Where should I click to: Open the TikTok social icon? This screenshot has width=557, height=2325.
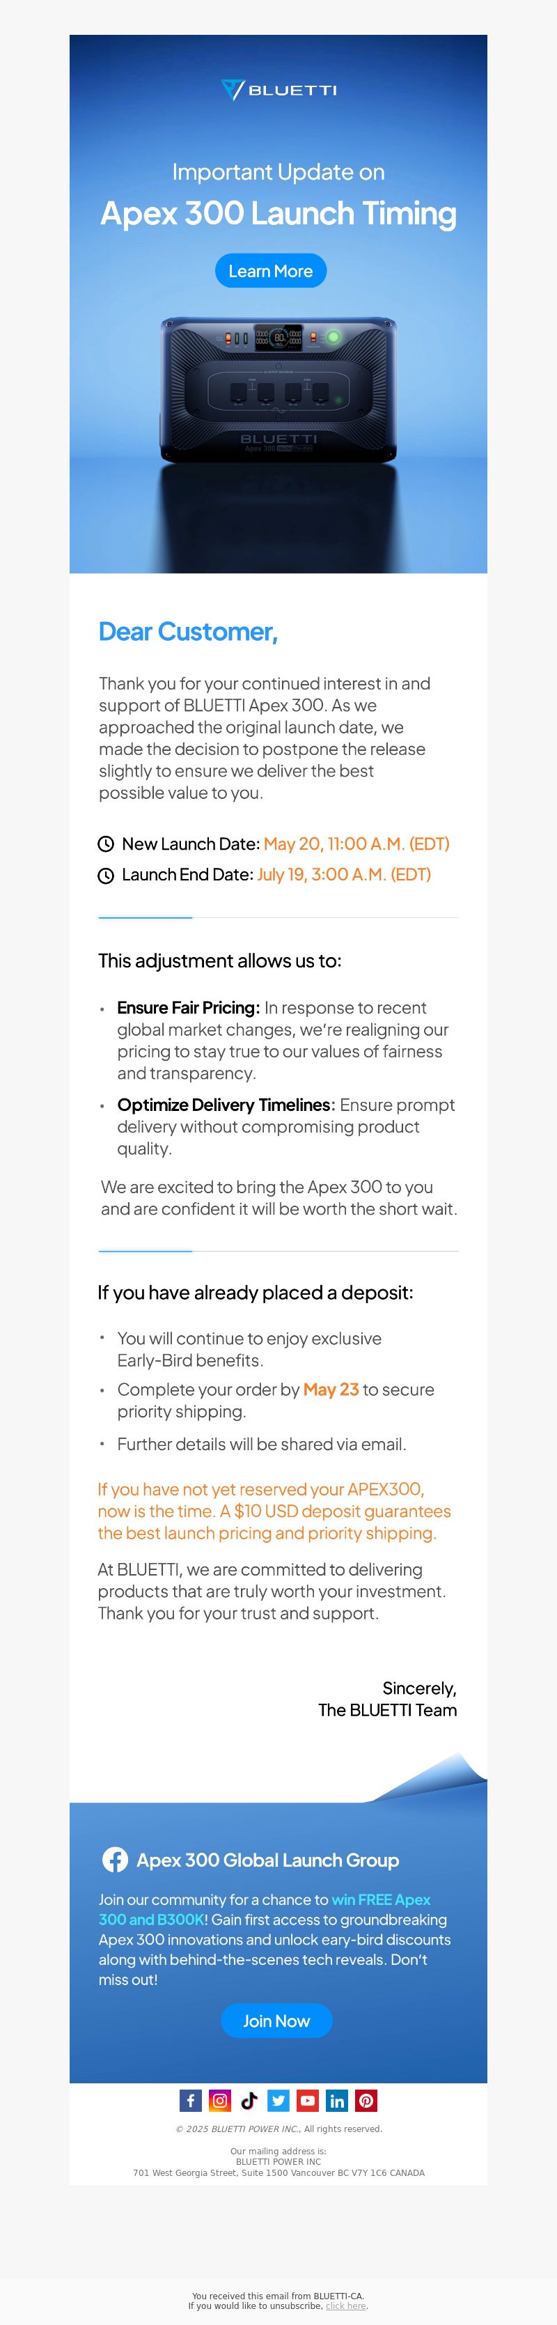(249, 2100)
